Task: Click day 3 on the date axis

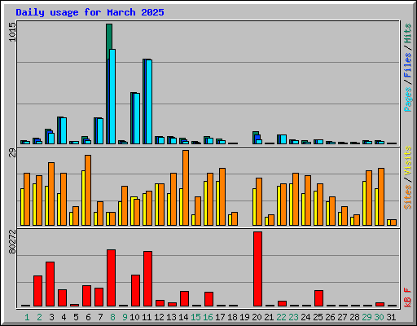Action: click(x=51, y=317)
